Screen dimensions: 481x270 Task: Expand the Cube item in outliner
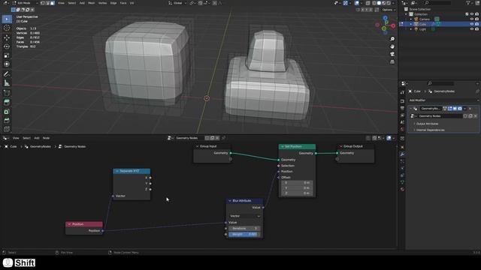411,24
